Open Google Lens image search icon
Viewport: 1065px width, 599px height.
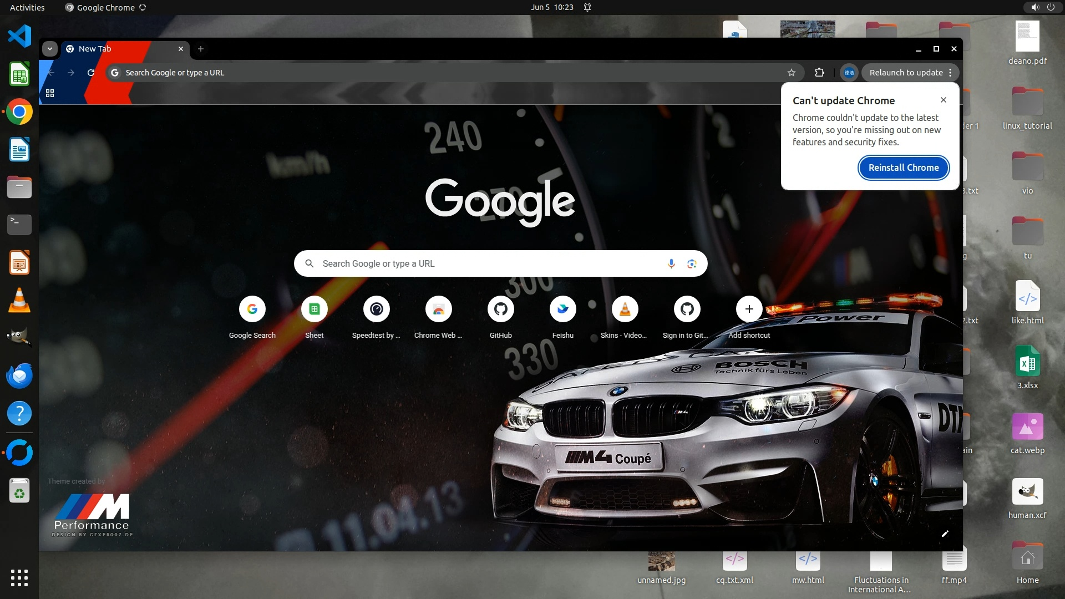pyautogui.click(x=692, y=263)
